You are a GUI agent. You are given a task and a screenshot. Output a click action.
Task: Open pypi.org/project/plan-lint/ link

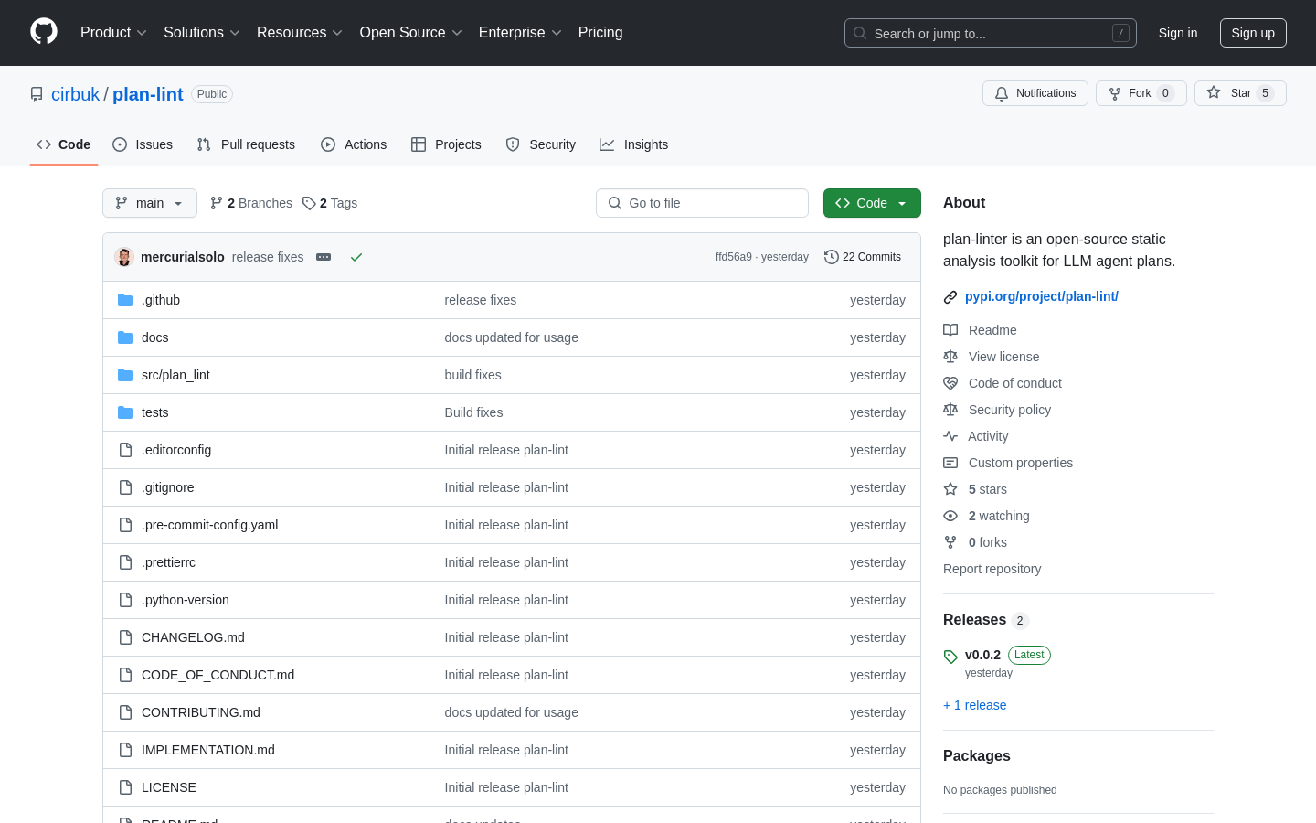tap(1042, 296)
